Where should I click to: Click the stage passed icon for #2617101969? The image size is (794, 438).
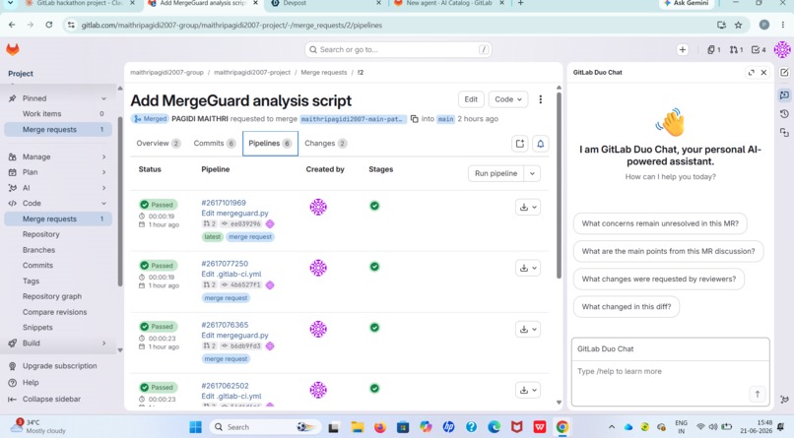click(x=374, y=206)
